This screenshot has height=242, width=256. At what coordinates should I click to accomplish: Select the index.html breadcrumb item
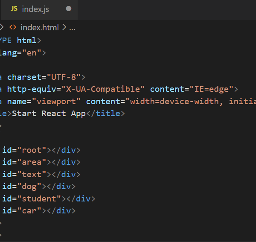[40, 28]
